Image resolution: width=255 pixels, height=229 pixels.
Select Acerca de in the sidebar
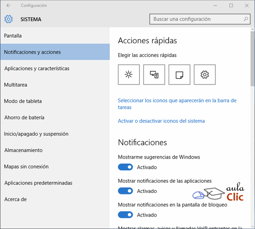pyautogui.click(x=15, y=199)
